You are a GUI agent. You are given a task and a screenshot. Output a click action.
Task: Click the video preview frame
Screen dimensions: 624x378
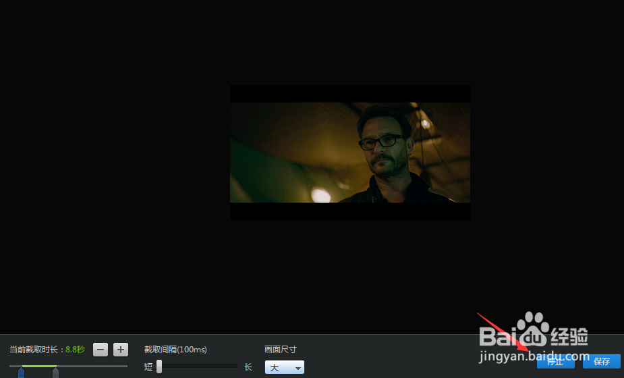[x=350, y=152]
